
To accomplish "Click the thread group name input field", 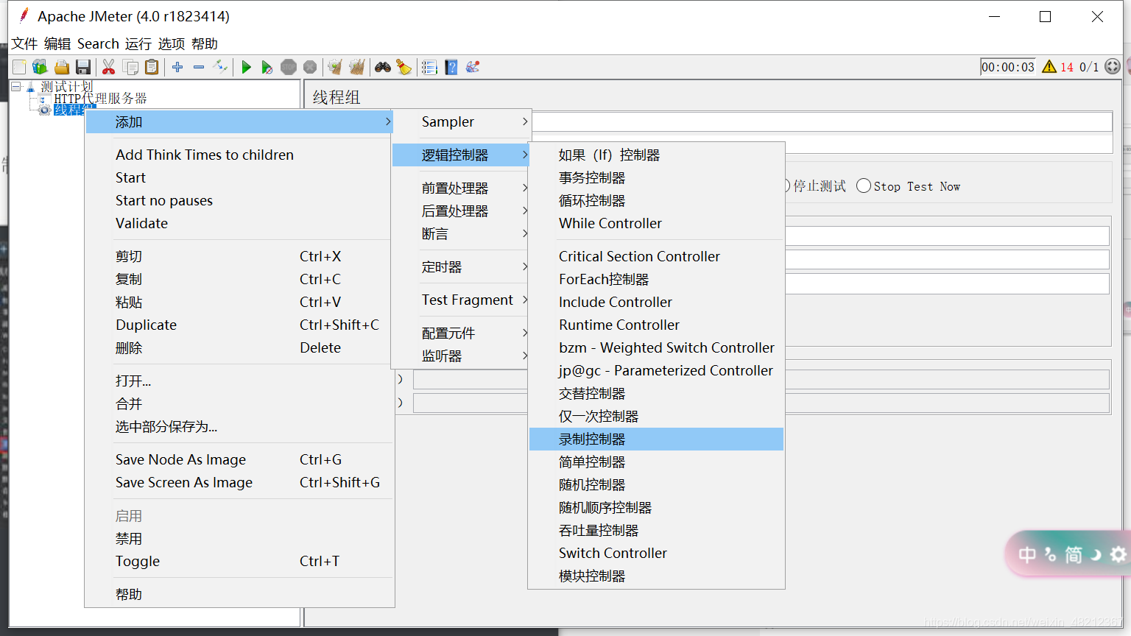I will tap(822, 121).
